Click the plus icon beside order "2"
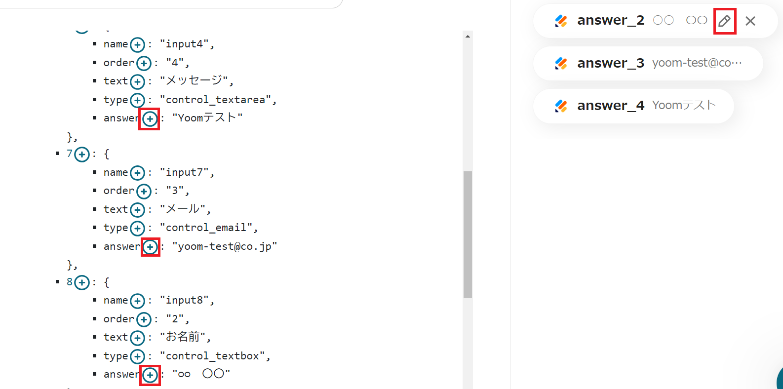 click(144, 320)
